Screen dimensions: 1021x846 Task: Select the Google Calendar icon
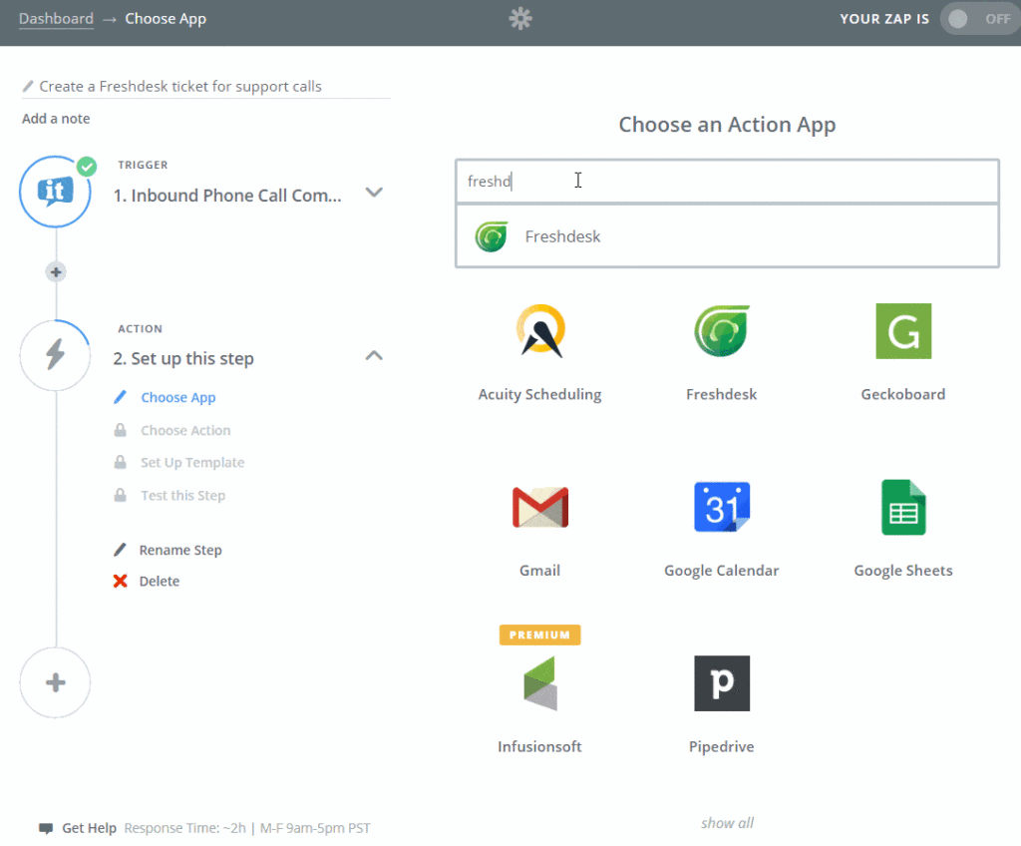[x=722, y=507]
